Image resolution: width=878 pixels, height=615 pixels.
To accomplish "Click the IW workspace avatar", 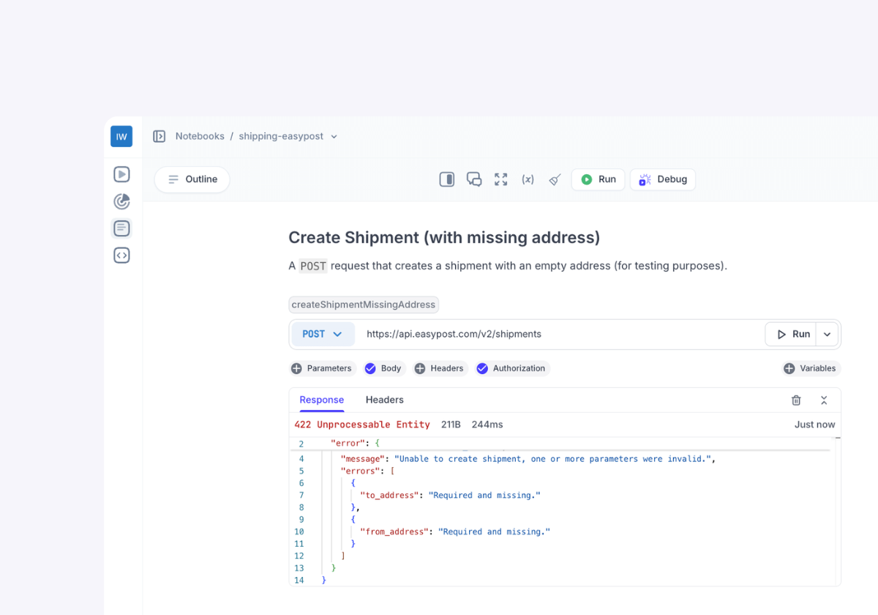I will click(121, 137).
